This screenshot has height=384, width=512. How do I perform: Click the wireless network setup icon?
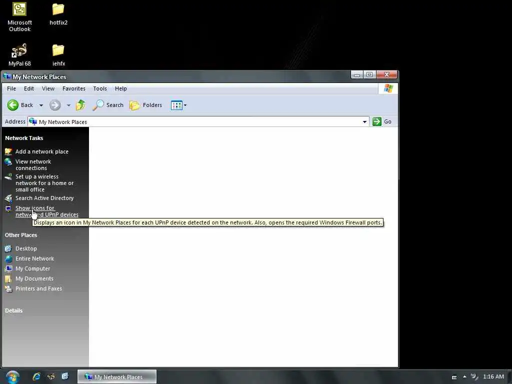(8, 176)
